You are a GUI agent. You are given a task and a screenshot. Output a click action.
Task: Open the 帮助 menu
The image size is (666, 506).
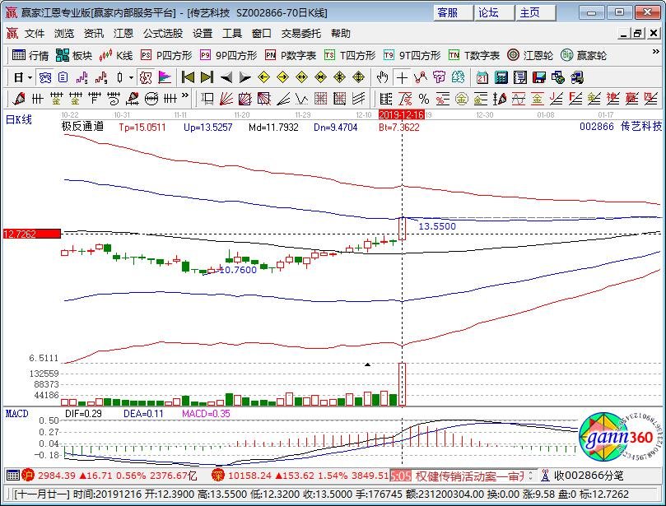341,33
